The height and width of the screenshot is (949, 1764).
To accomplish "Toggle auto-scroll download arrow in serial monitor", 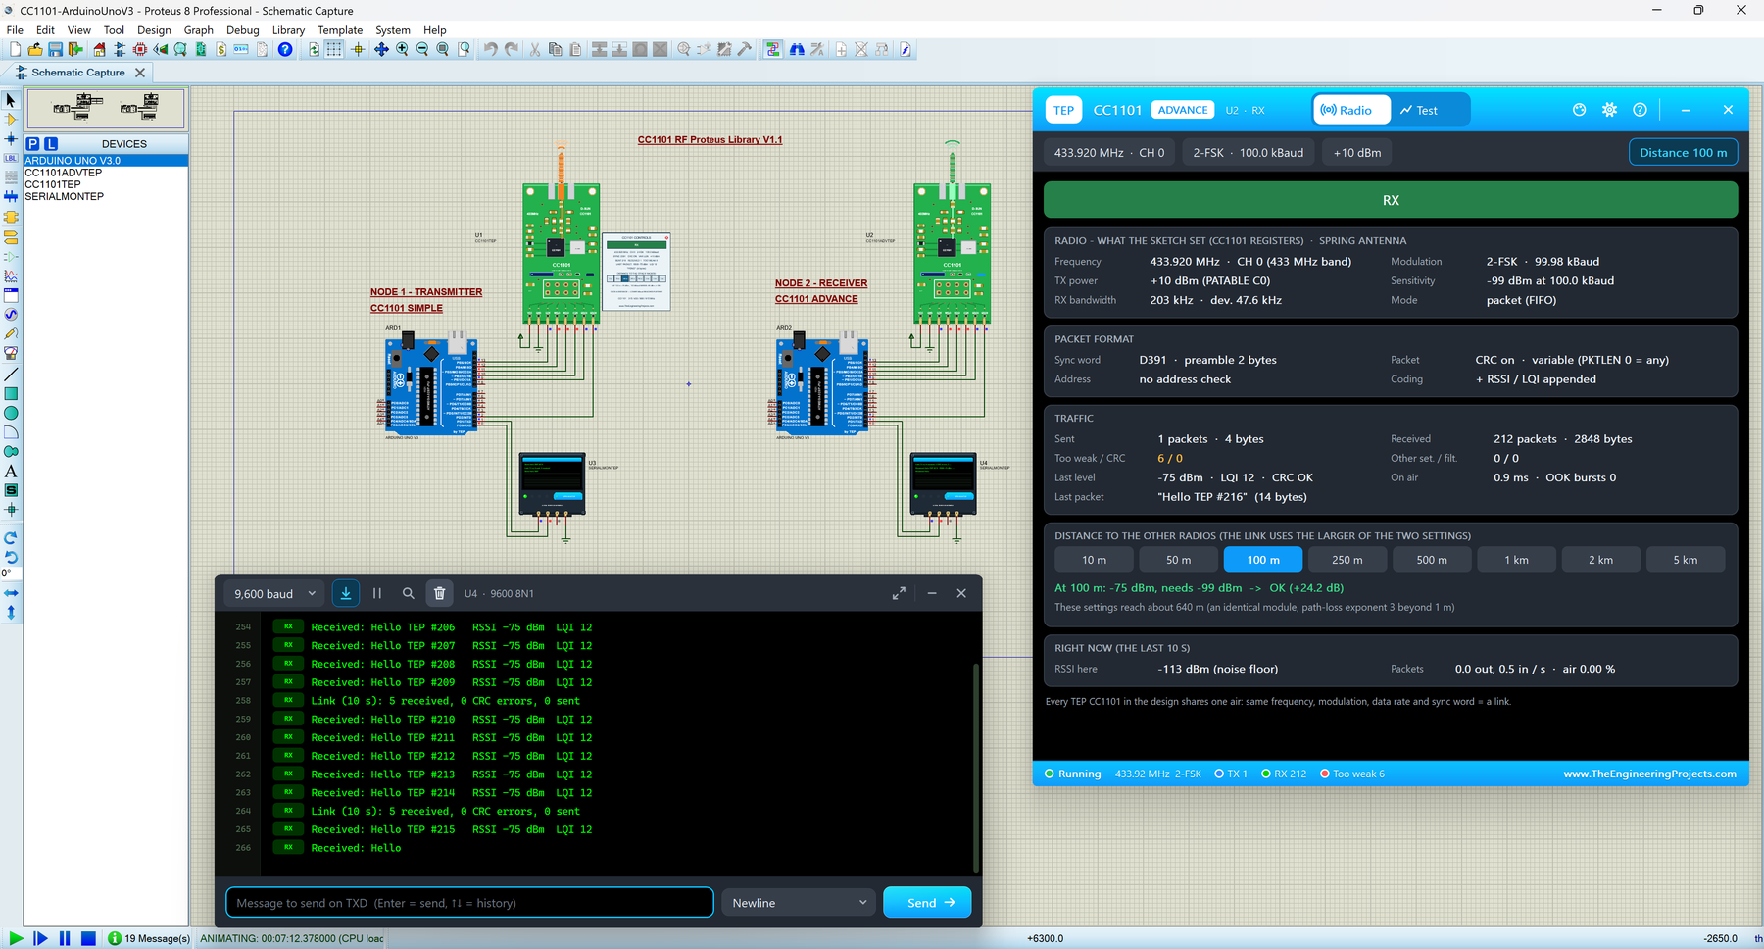I will point(346,593).
